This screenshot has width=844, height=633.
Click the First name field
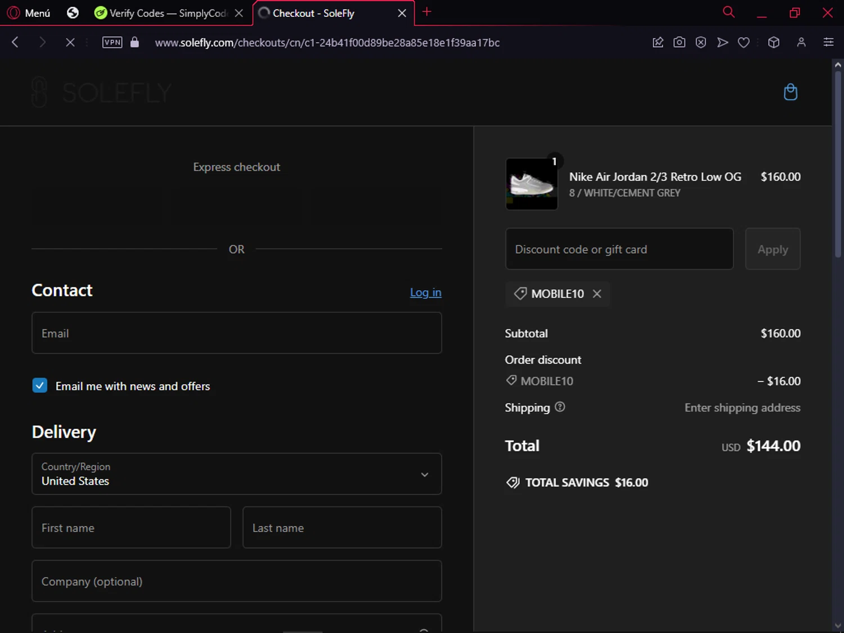[x=131, y=527]
